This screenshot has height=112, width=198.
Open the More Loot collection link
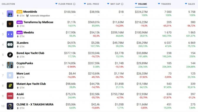(x=23, y=73)
